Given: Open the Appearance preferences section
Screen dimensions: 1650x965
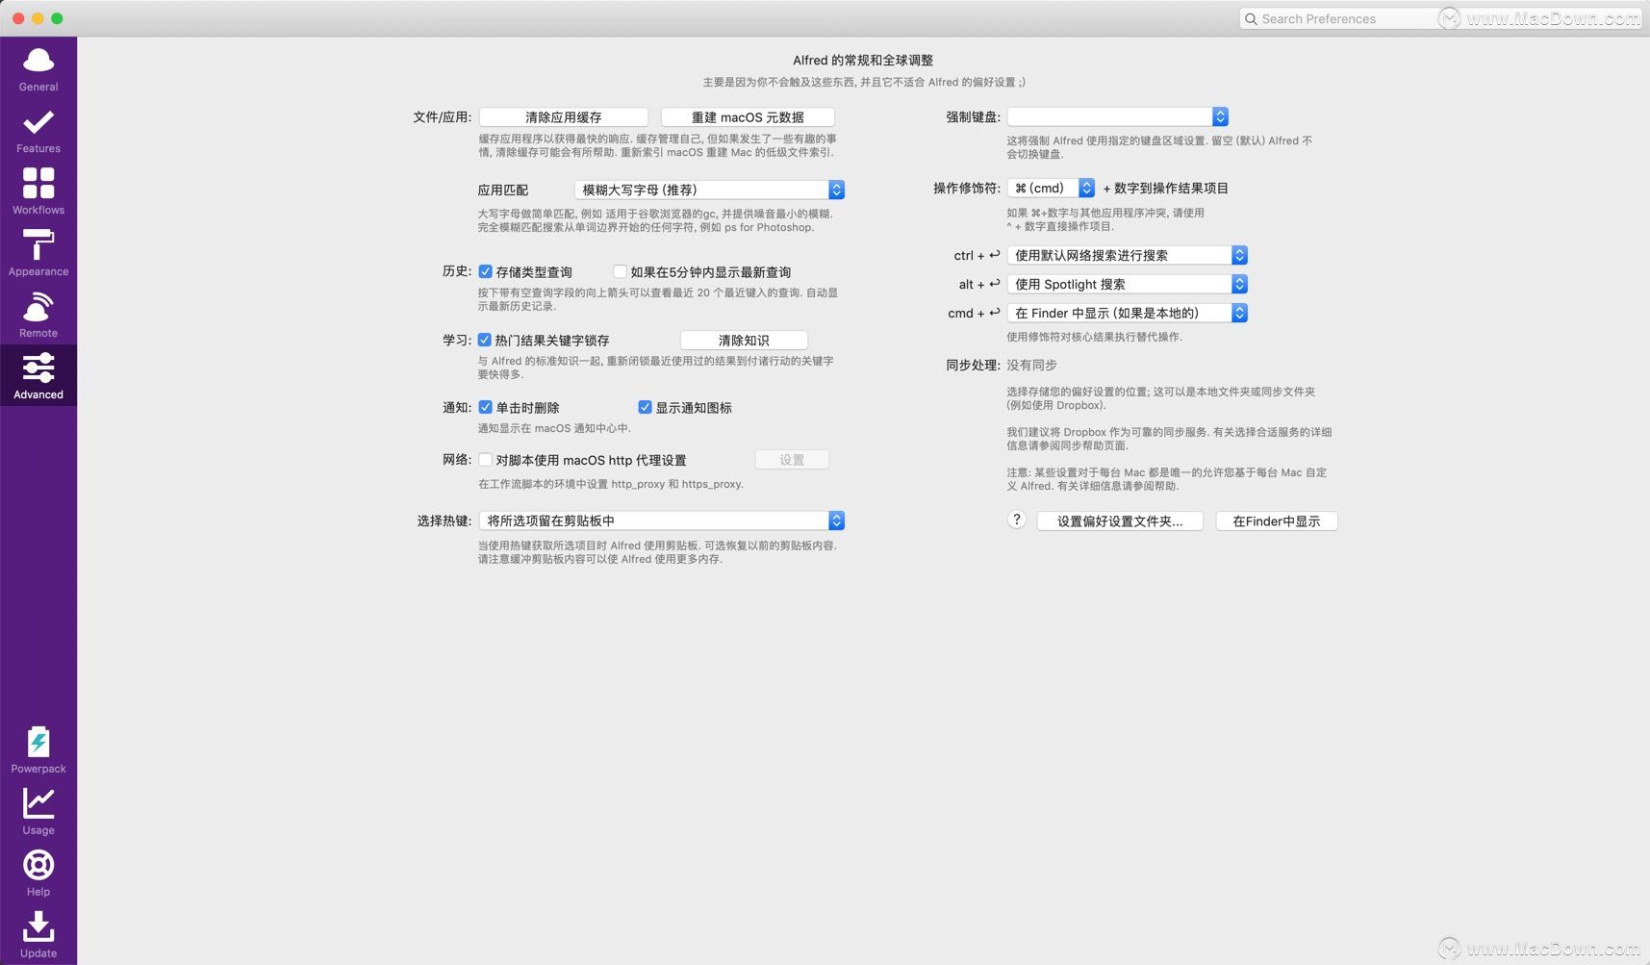Looking at the screenshot, I should [38, 253].
